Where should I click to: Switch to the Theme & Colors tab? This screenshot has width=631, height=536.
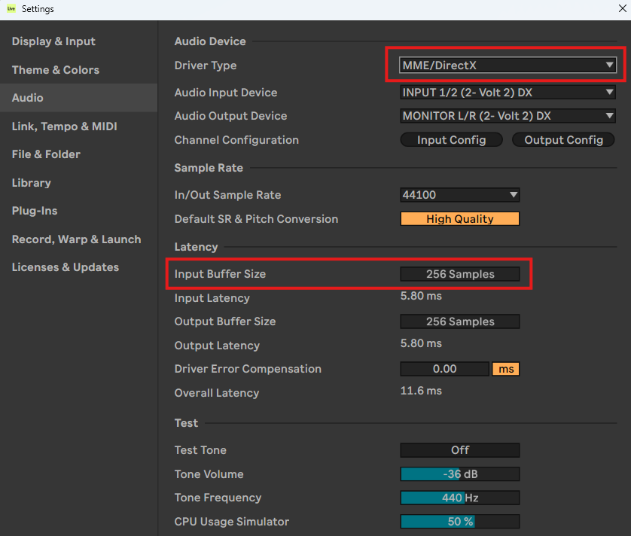pos(56,70)
